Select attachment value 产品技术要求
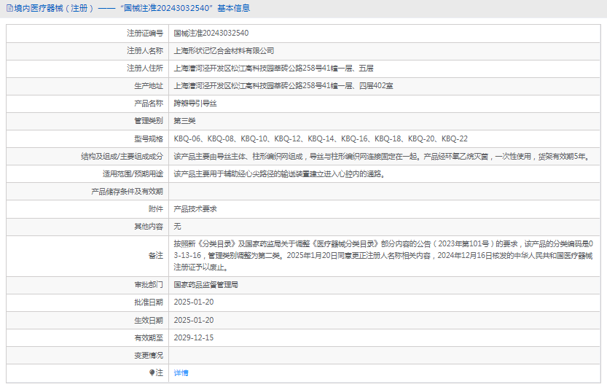607x387 pixels. click(x=195, y=209)
